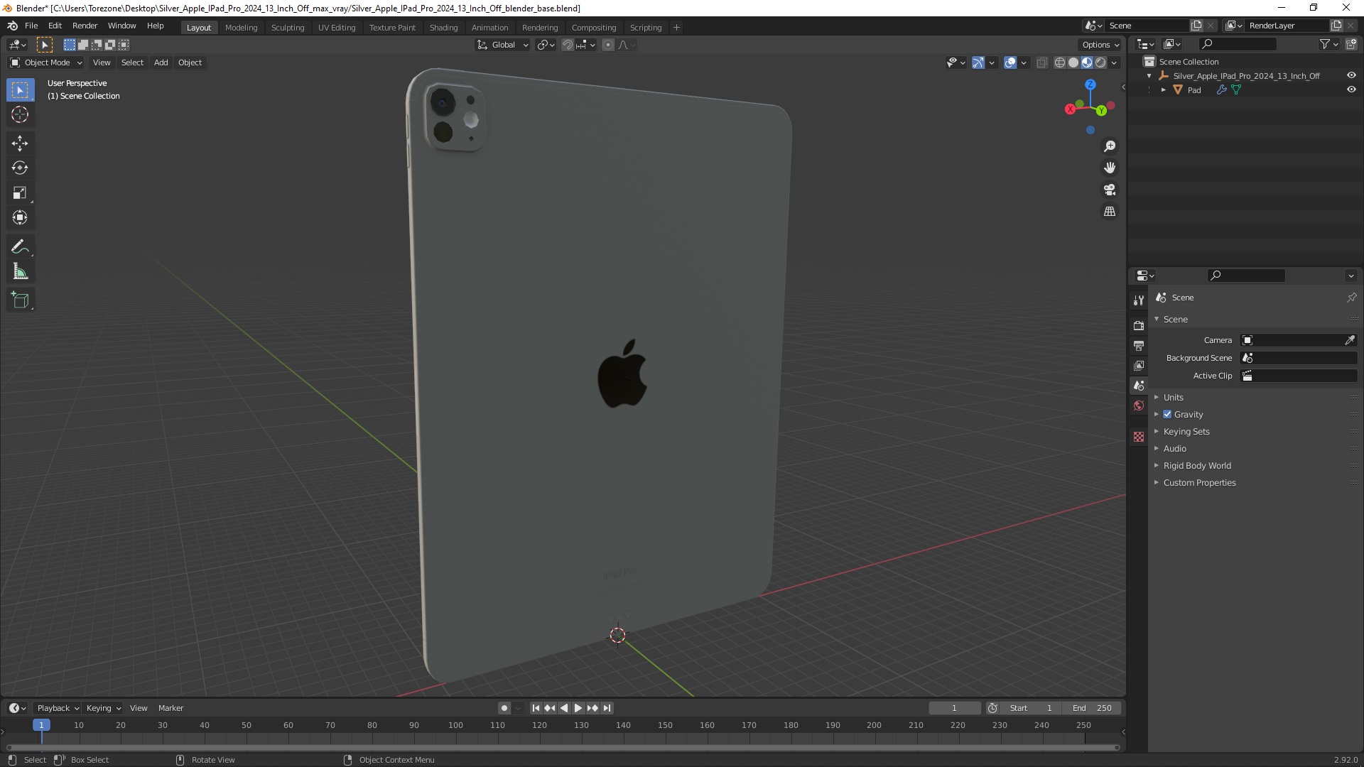Open the Global orientation dropdown

point(502,45)
